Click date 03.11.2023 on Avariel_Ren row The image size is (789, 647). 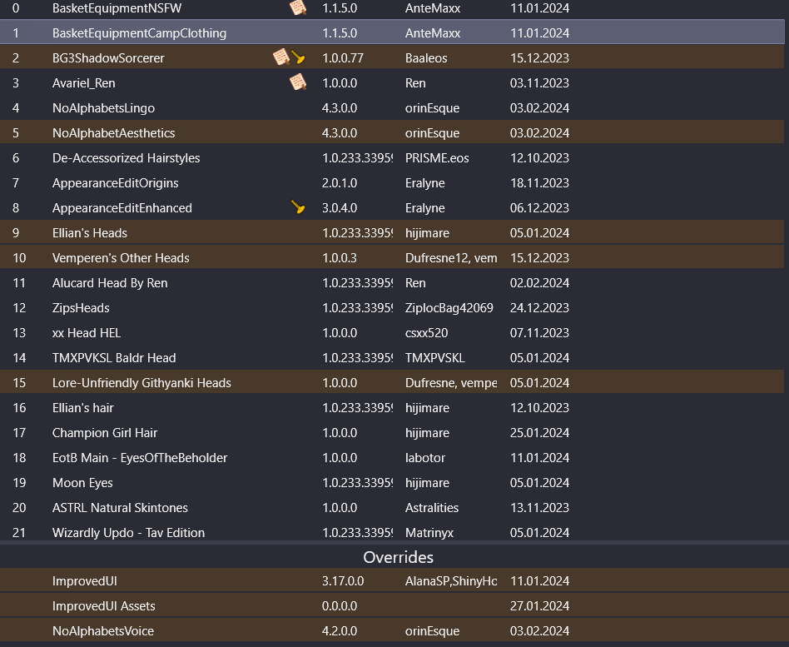(539, 83)
